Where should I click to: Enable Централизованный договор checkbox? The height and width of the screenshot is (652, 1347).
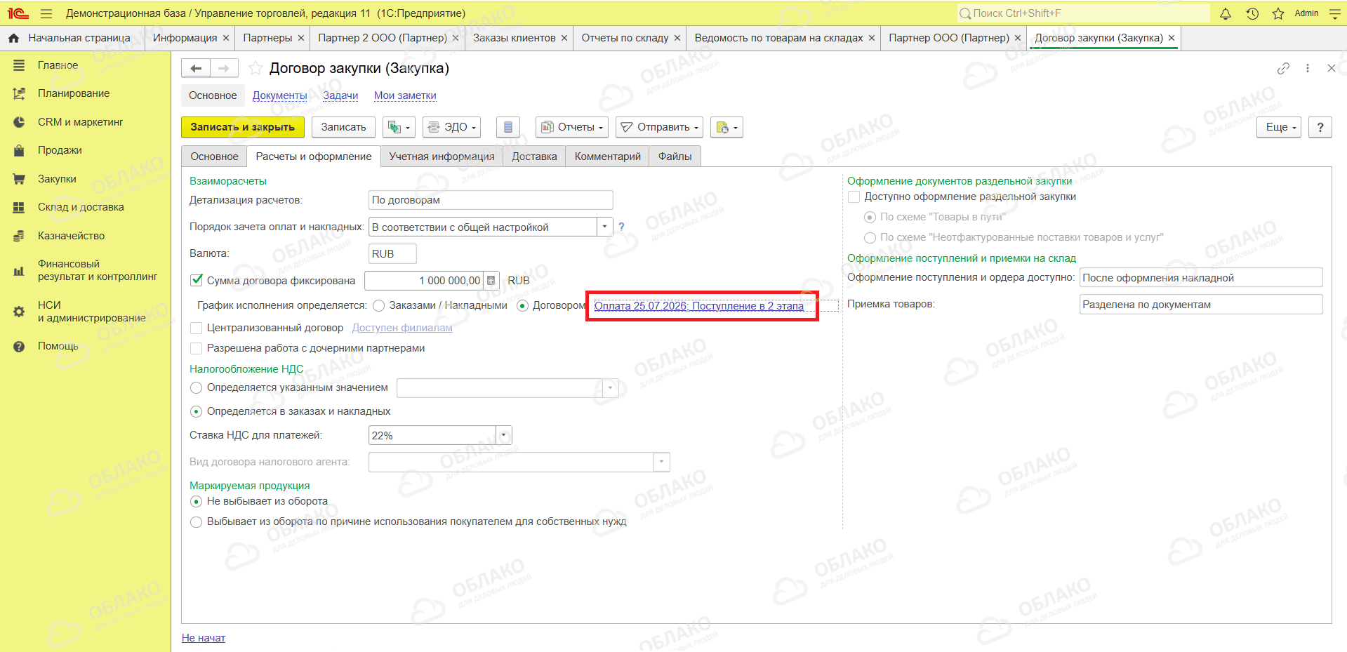(x=197, y=328)
